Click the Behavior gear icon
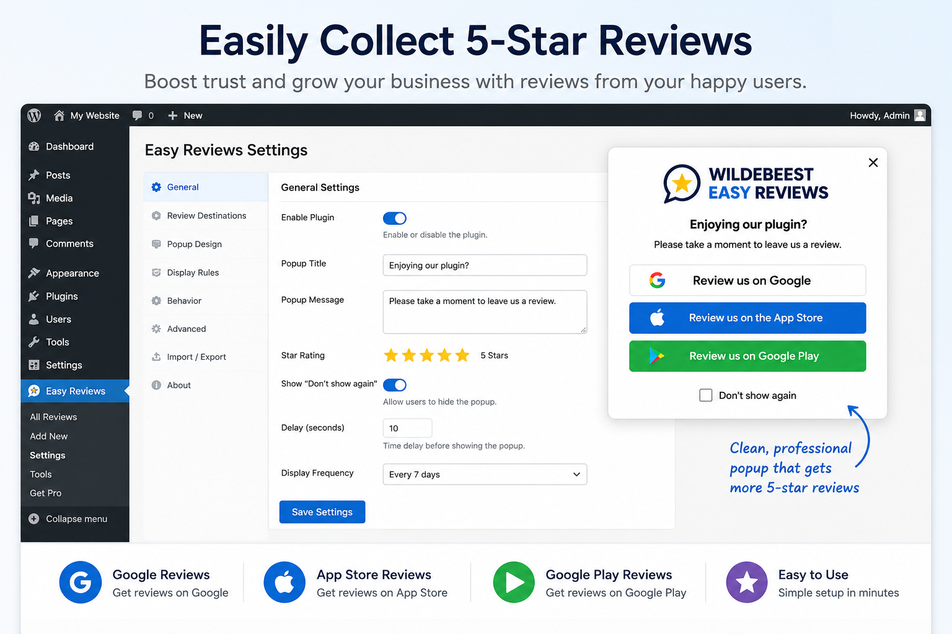This screenshot has height=634, width=952. click(156, 301)
